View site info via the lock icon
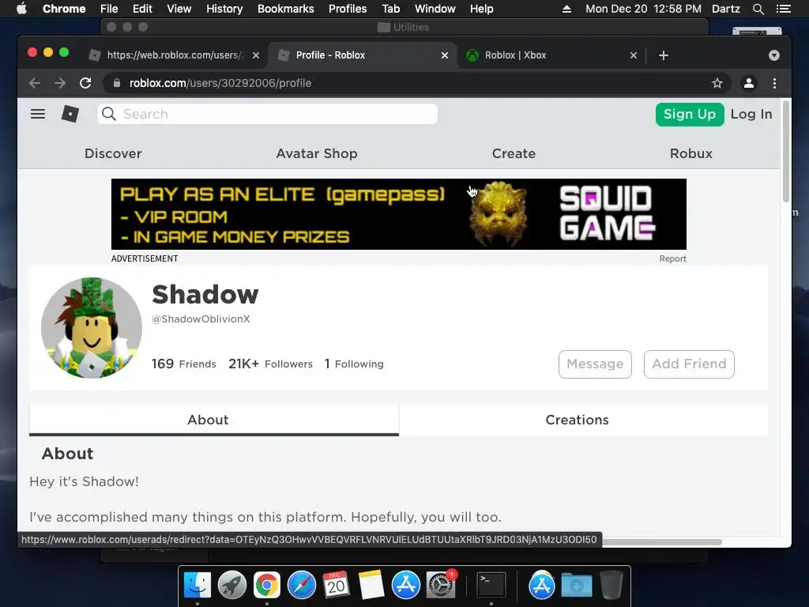Screen dimensions: 809x607 (x=117, y=83)
